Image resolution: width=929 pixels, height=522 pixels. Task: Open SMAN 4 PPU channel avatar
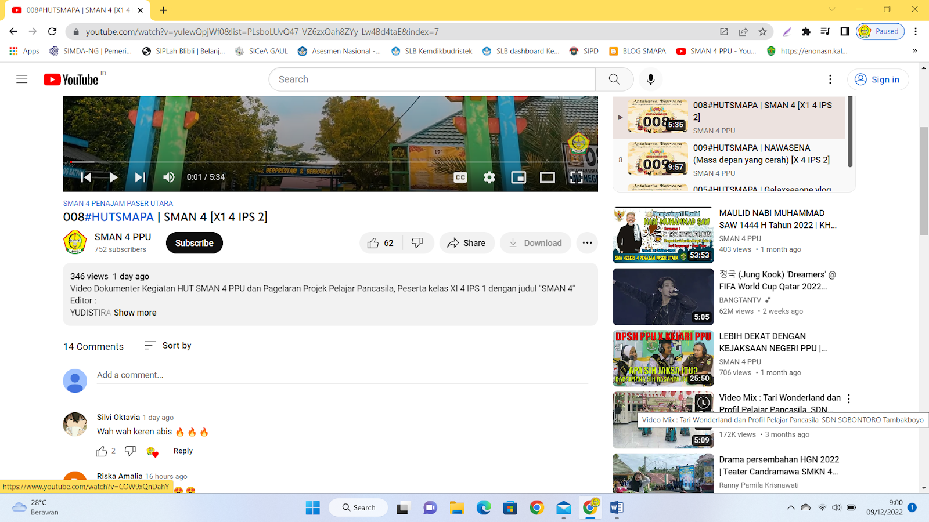75,242
